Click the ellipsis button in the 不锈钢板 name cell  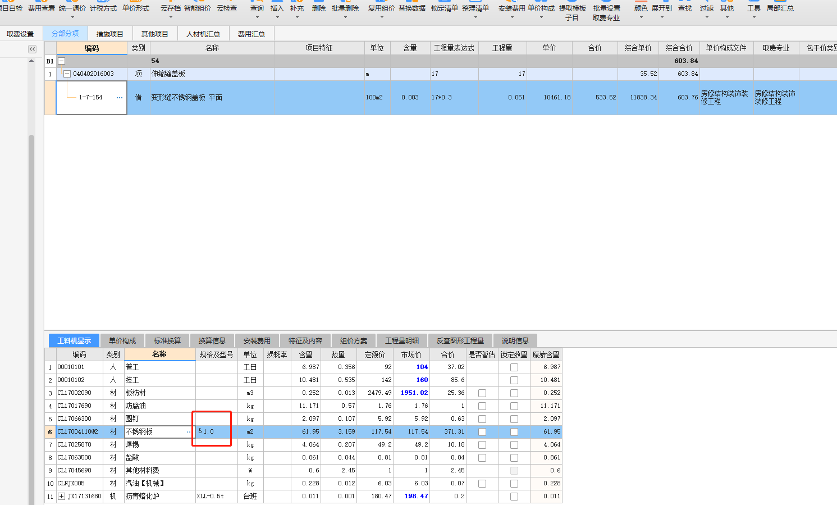coord(189,432)
